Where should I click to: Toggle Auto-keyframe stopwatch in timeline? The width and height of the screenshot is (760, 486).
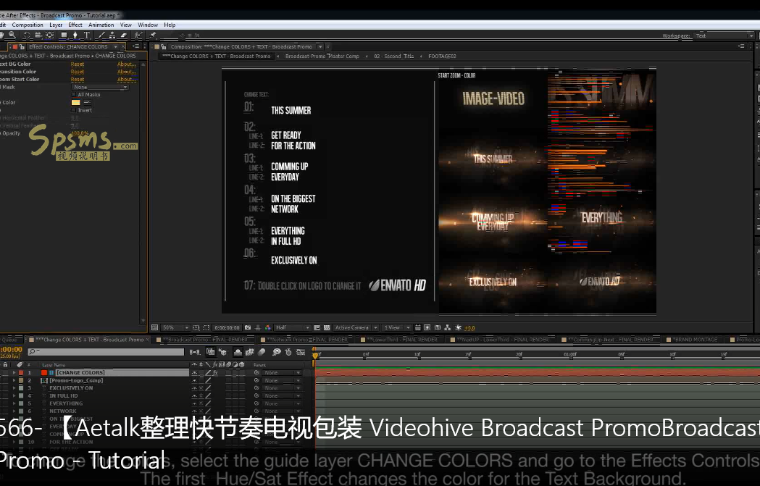[288, 352]
